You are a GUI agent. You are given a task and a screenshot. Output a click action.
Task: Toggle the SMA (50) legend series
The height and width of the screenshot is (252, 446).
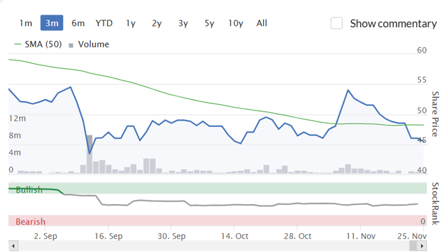click(38, 44)
